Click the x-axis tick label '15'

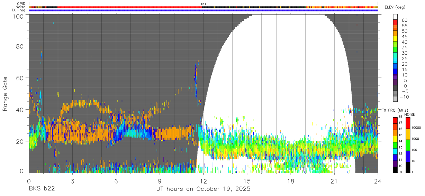(247, 181)
